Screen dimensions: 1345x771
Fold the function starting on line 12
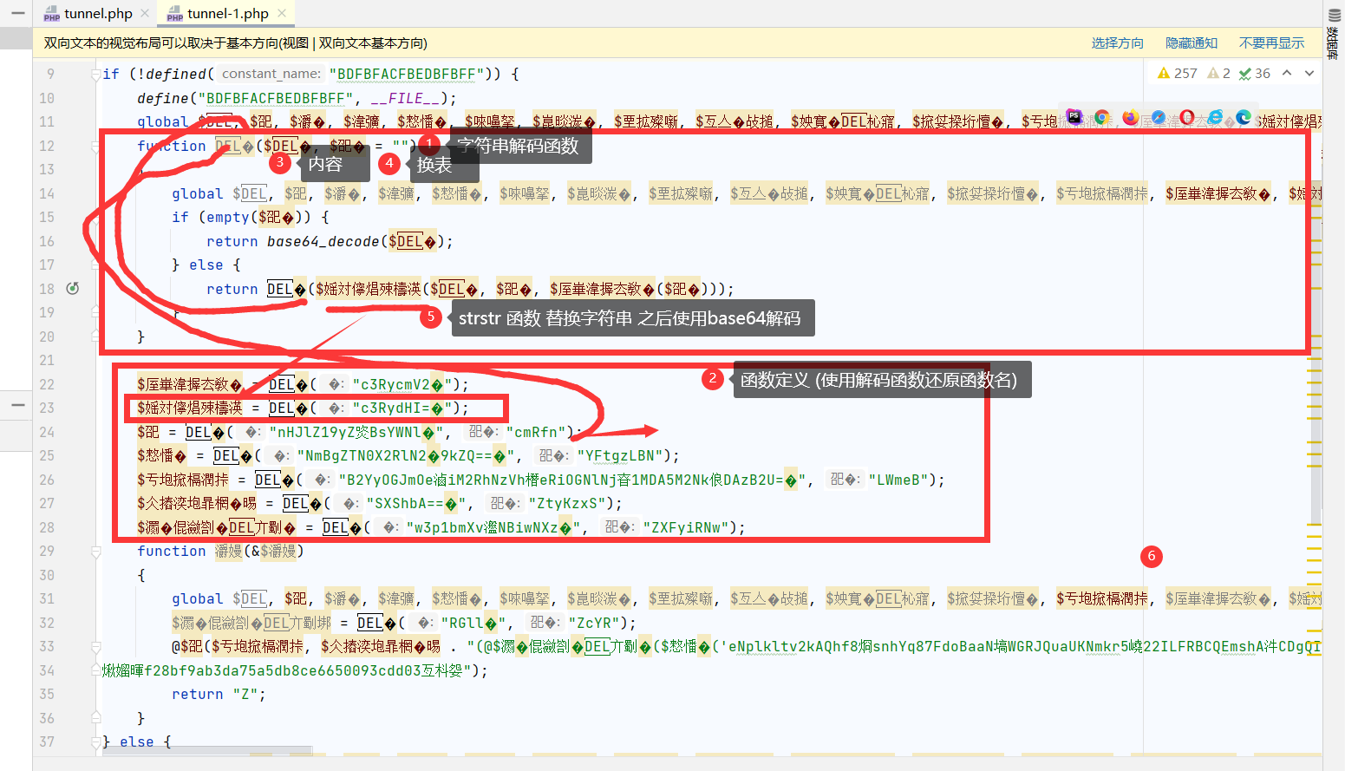tap(96, 146)
